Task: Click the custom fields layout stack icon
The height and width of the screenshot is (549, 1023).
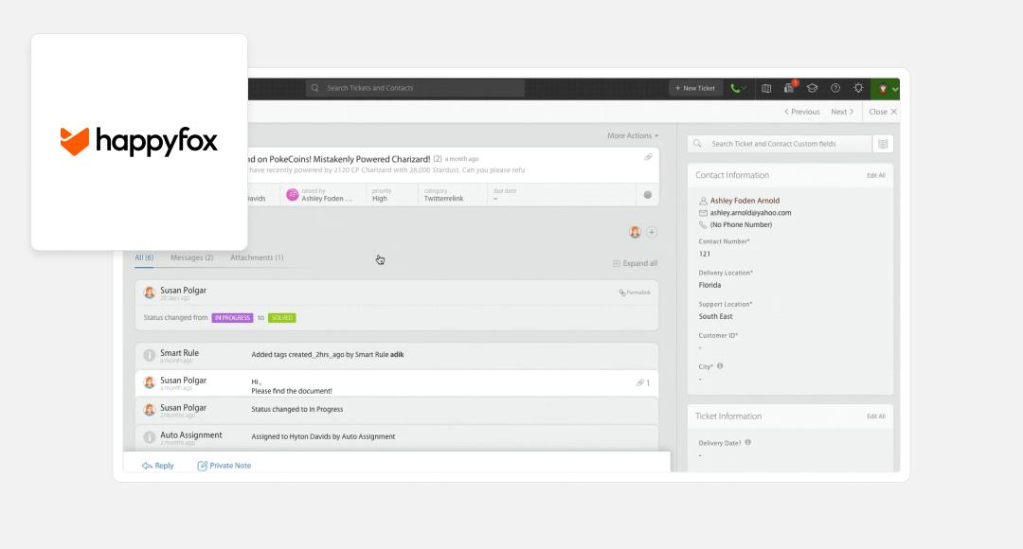Action: pyautogui.click(x=883, y=144)
